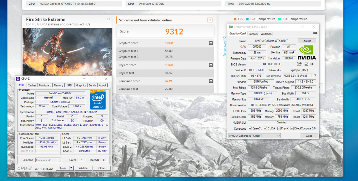Screen dimensions: 358x181
Task: Toggle the UEFI checkbox
Action: click(306, 64)
